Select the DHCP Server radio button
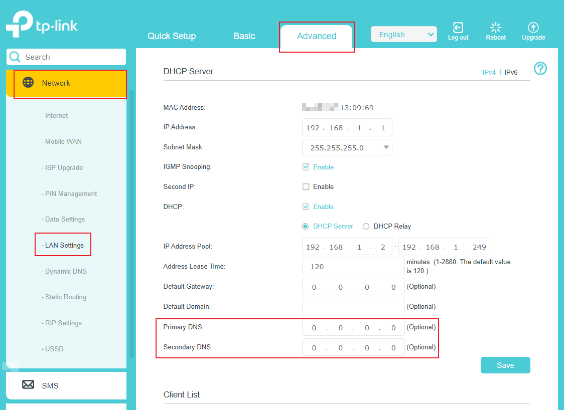 click(x=305, y=226)
